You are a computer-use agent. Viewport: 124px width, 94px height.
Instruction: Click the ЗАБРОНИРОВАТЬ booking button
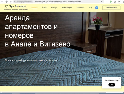[x=111, y=8]
